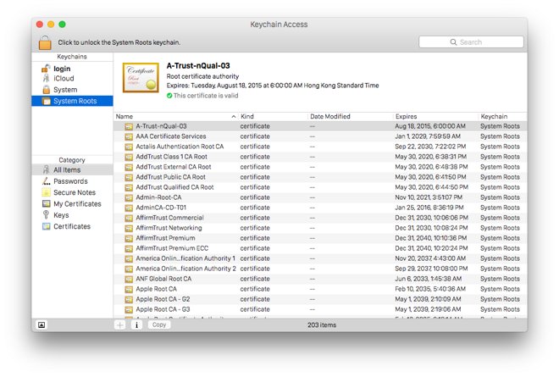Click the Search field
The width and height of the screenshot is (559, 377).
click(471, 42)
